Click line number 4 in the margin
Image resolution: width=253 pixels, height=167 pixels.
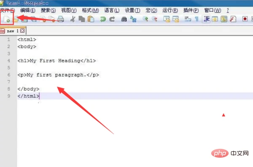click(x=9, y=61)
